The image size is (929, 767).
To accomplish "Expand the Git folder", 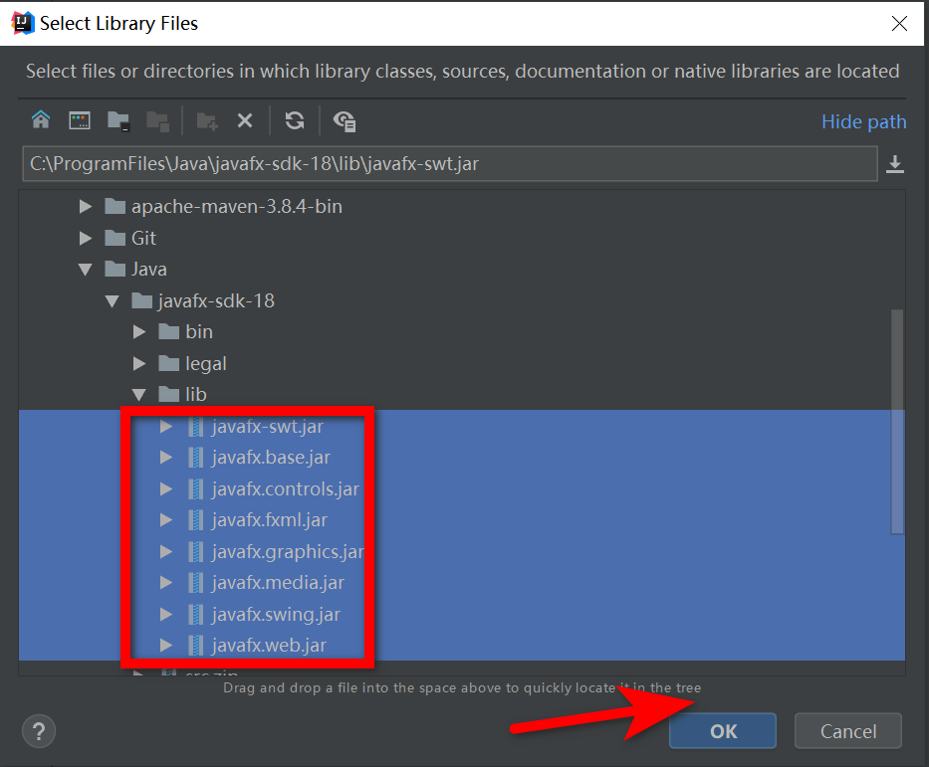I will (x=86, y=238).
